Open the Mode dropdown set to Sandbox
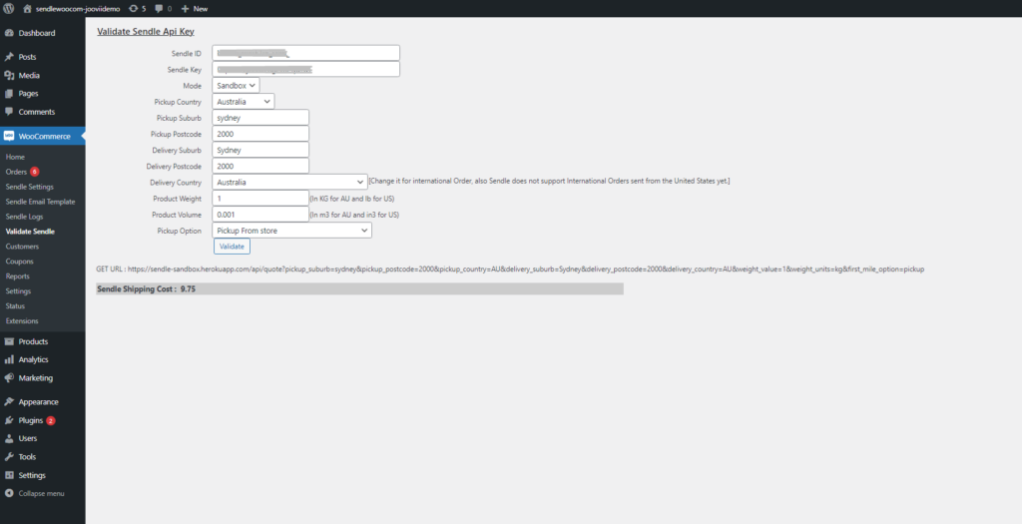This screenshot has height=524, width=1022. click(x=237, y=86)
